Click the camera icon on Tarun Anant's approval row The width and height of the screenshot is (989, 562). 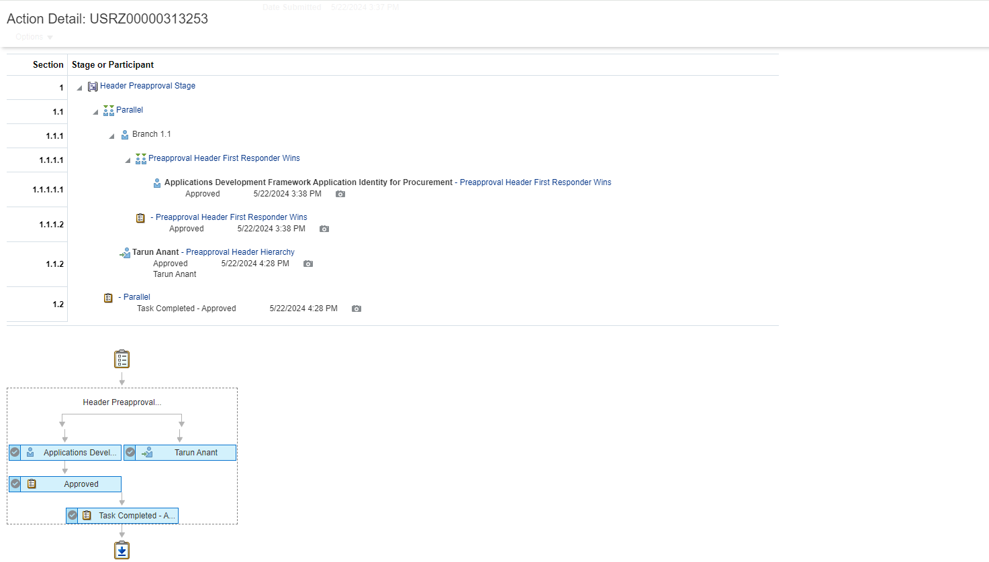[308, 264]
